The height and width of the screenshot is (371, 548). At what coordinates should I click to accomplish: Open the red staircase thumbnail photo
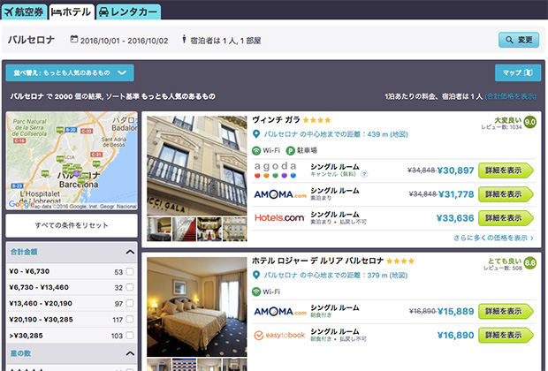click(x=184, y=229)
